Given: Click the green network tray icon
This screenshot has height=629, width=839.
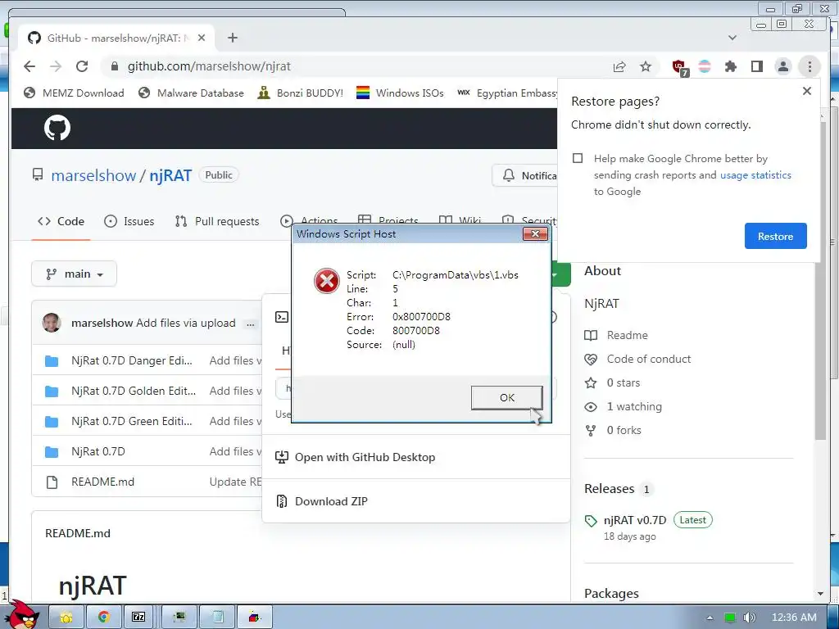Looking at the screenshot, I should (x=729, y=618).
